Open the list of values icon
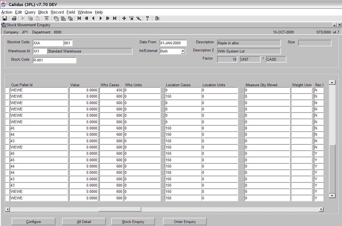The width and height of the screenshot is (342, 226). pyautogui.click(x=47, y=18)
